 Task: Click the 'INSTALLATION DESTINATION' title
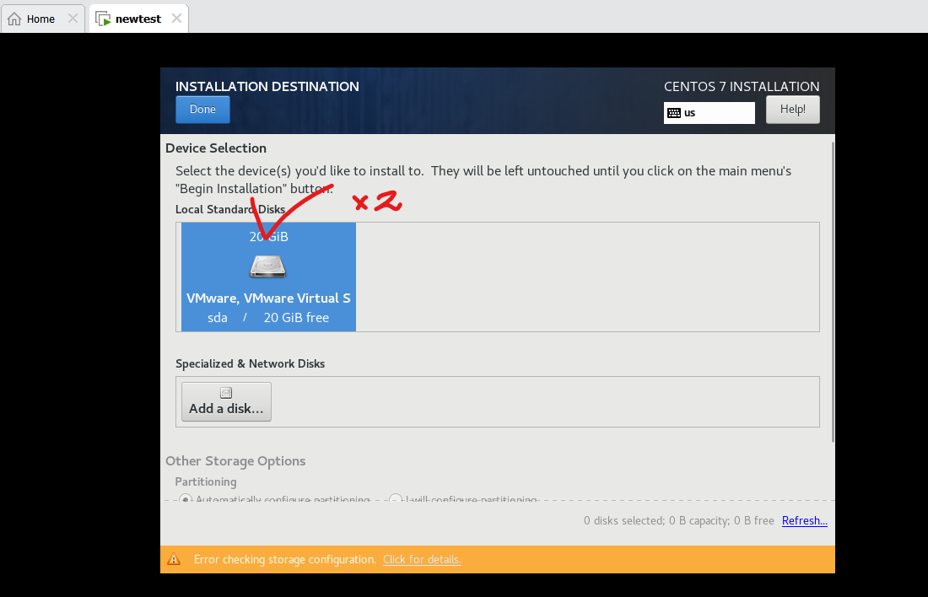click(267, 86)
